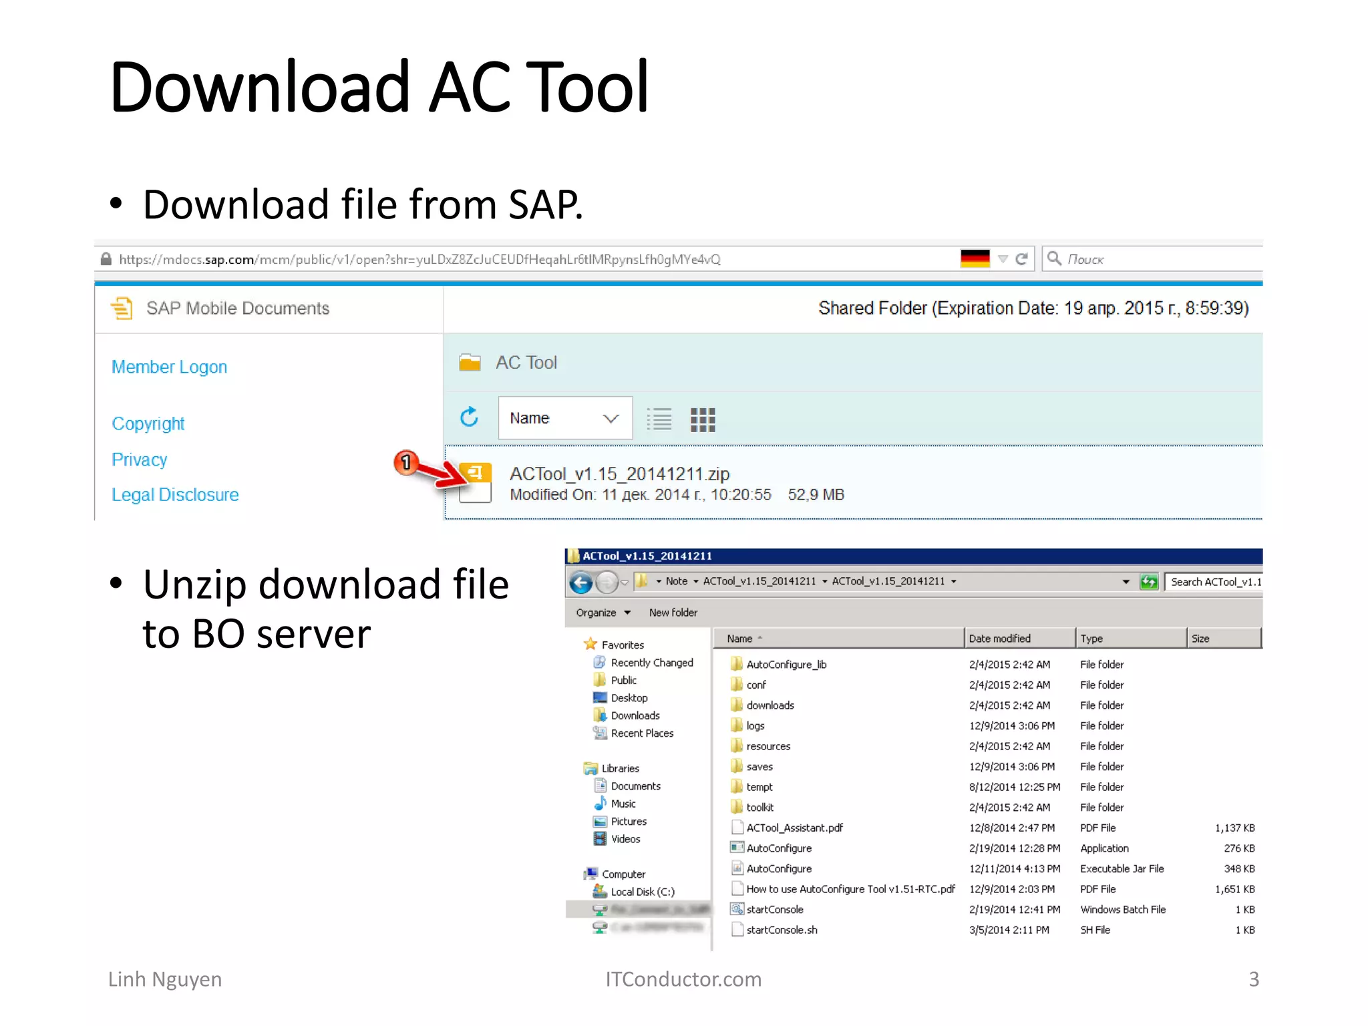The width and height of the screenshot is (1368, 1026).
Task: Select the saves folder
Action: 759,767
